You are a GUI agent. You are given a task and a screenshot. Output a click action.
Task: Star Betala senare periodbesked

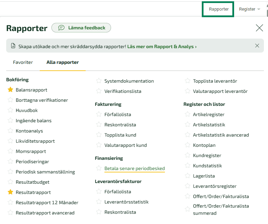pos(99,168)
